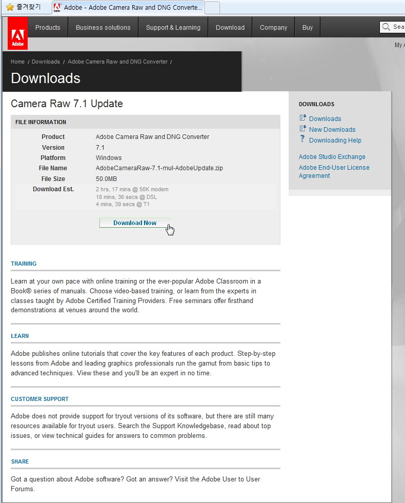Select the Adobe Camera Raw browser tab
Viewport: 405px width, 503px height.
pos(128,7)
